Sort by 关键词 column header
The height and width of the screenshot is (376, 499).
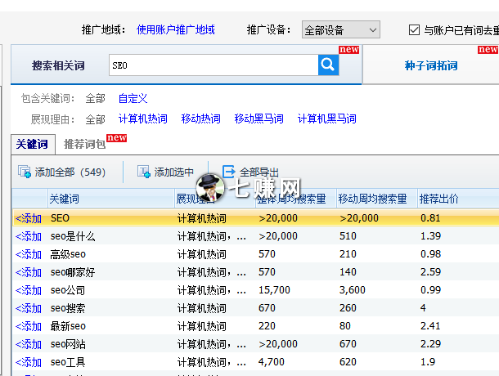tap(110, 199)
